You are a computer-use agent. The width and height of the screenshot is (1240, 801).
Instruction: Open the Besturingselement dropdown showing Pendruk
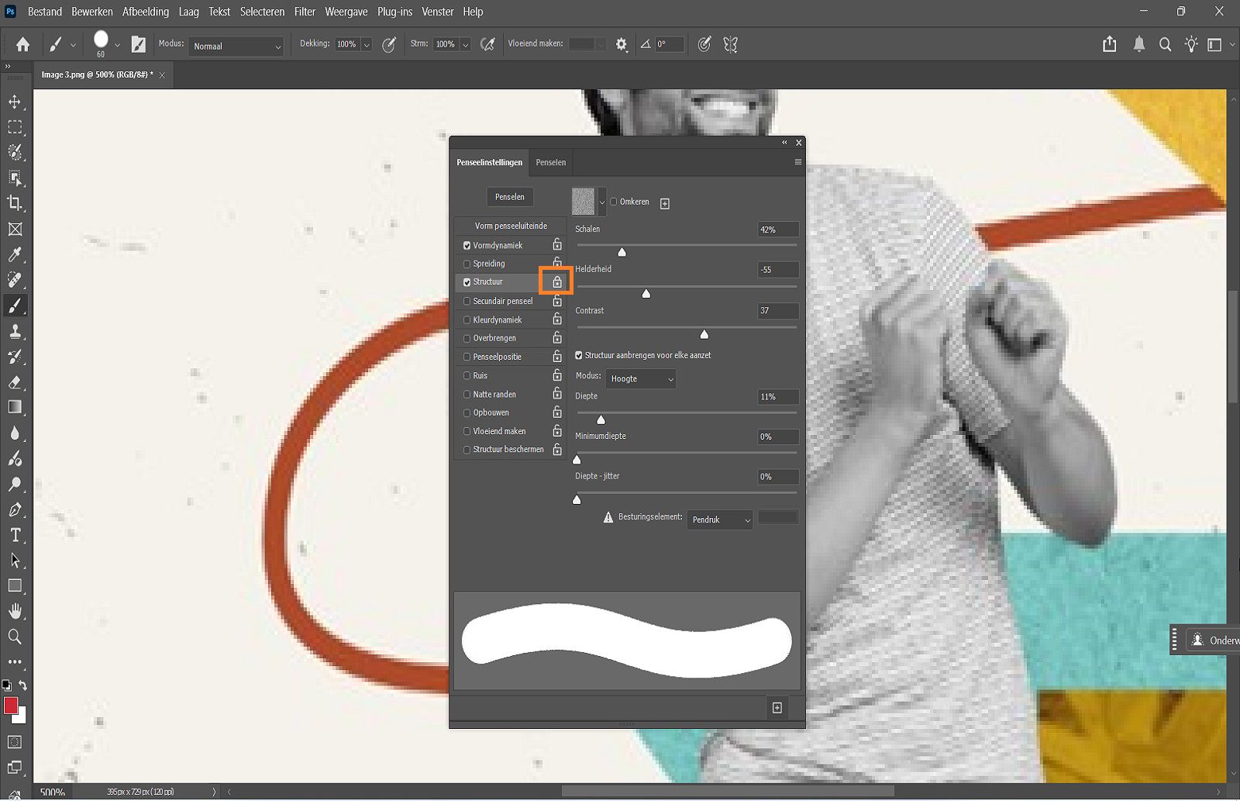tap(719, 520)
